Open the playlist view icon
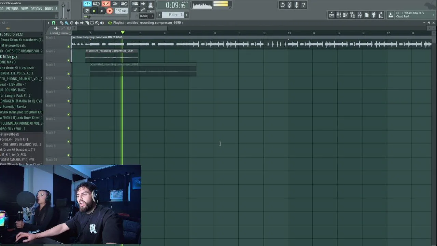 tap(332, 15)
